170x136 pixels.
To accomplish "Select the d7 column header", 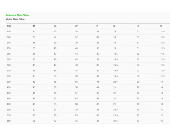I will [76, 26].
